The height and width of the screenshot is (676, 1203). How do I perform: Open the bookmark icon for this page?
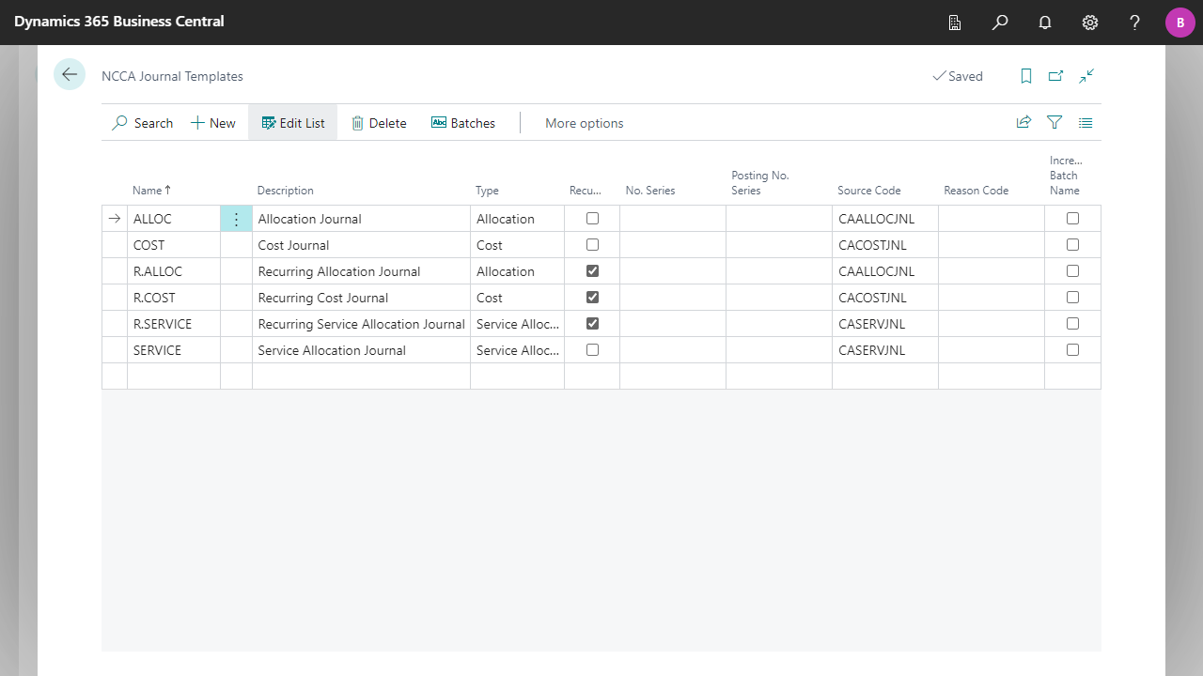pyautogui.click(x=1026, y=76)
